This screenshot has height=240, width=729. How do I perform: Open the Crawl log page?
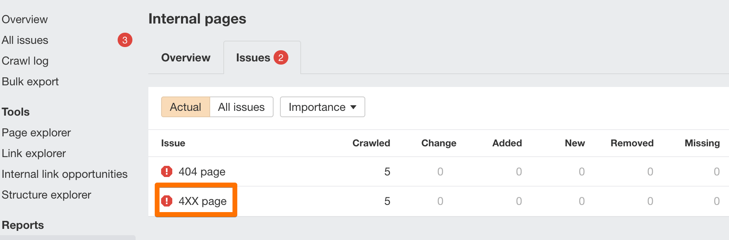(x=25, y=61)
